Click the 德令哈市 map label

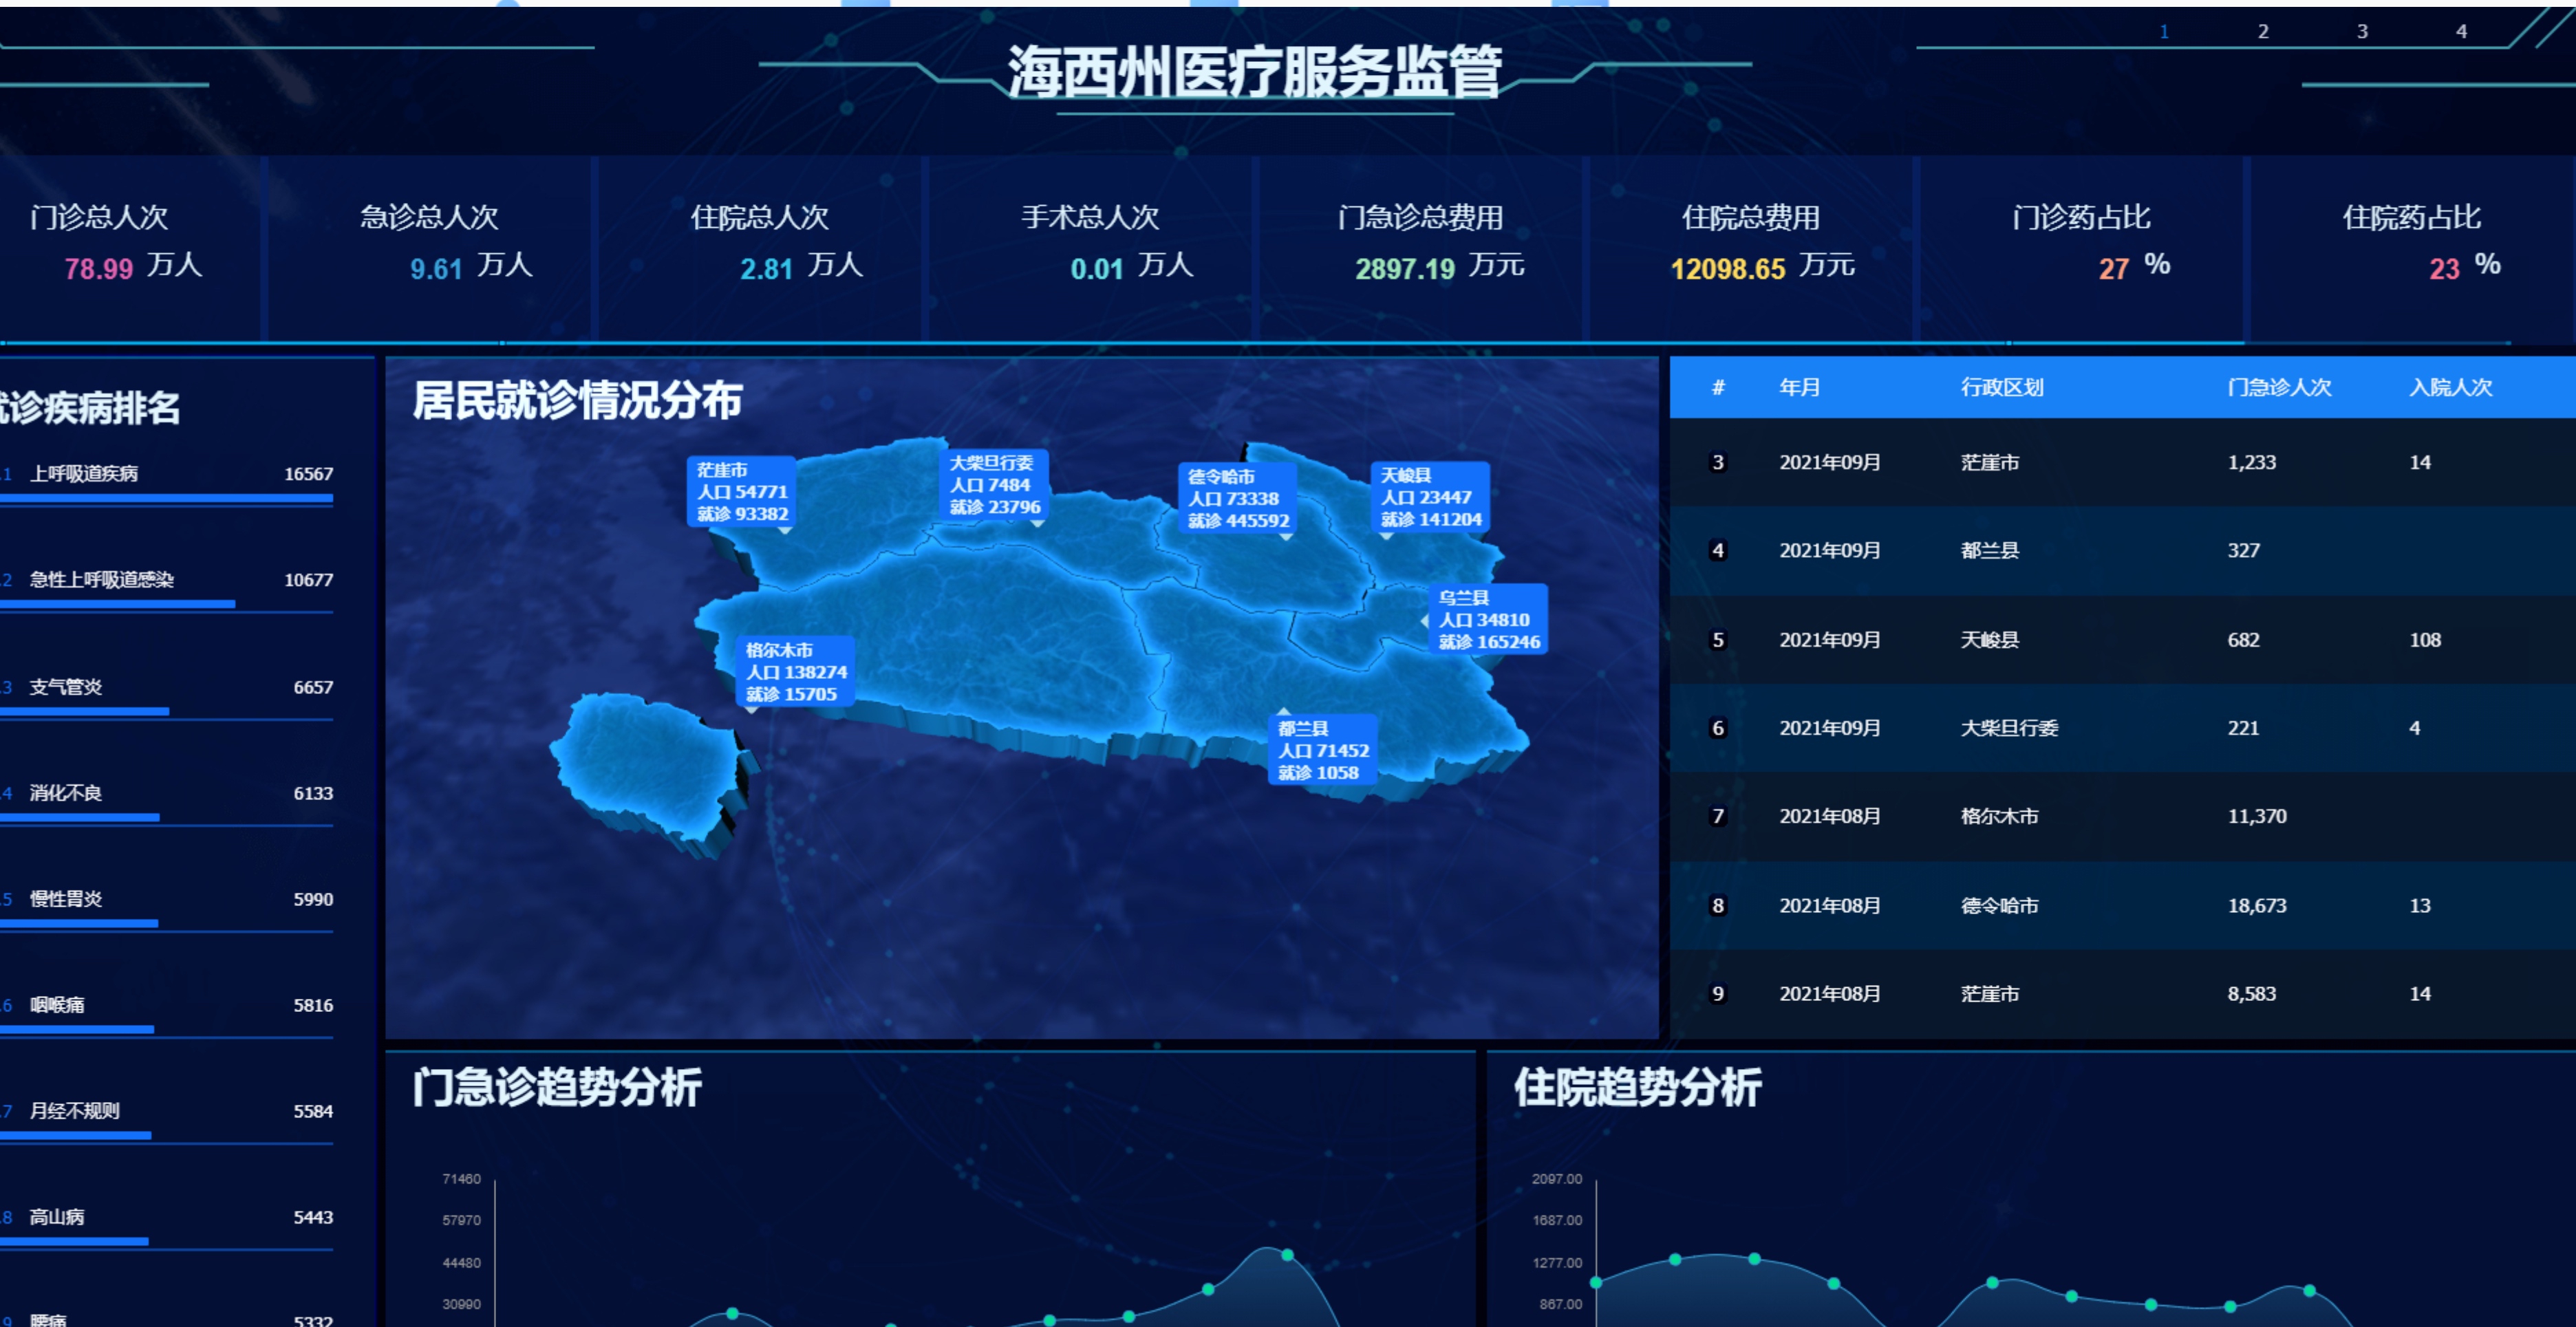tap(1237, 498)
